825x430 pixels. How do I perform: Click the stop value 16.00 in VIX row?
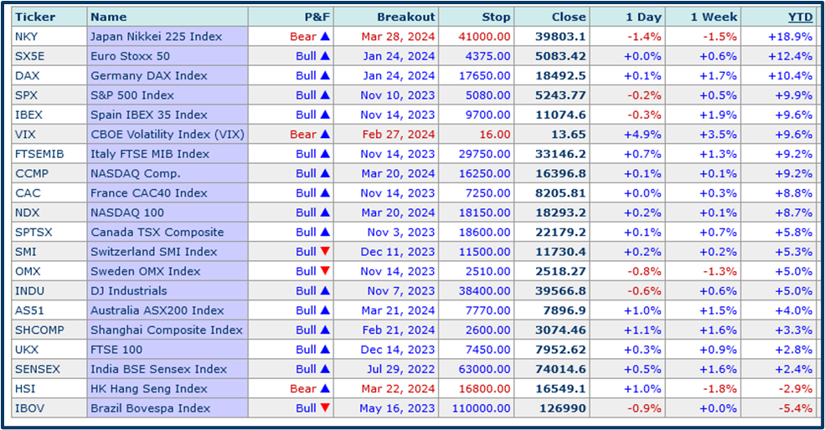click(x=494, y=134)
